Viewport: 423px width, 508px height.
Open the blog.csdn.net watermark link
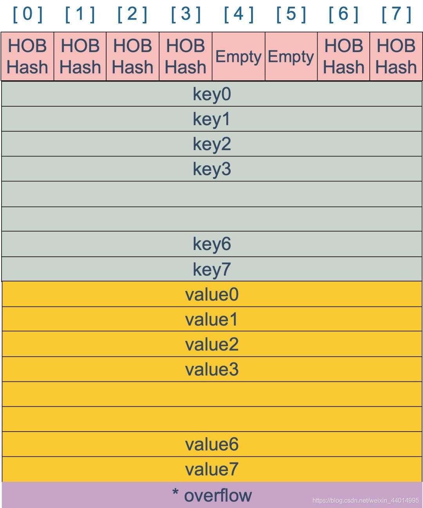click(x=365, y=501)
